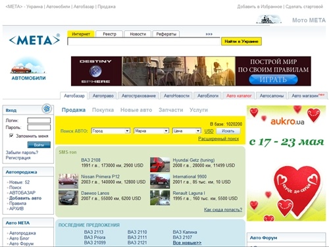Viewport: 329px width, 247px height.
Task: Click the aukro.ua heart advertisement
Action: click(286, 163)
